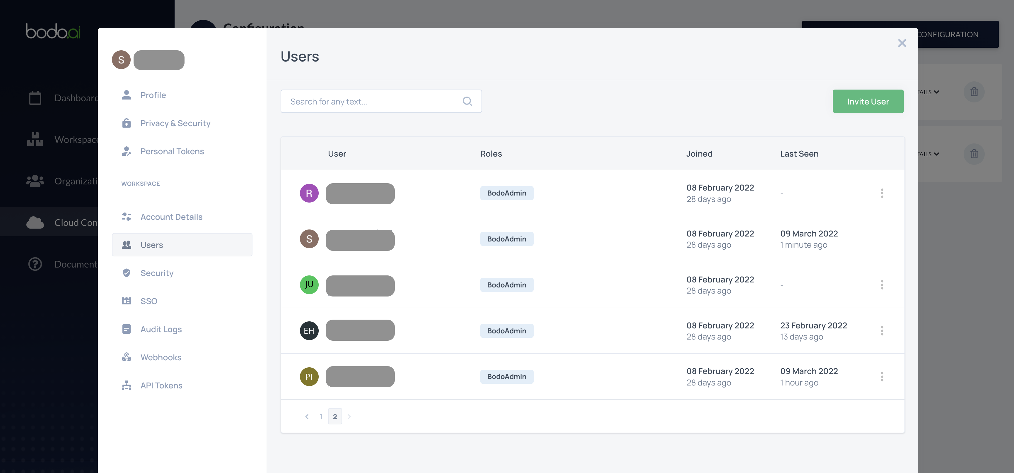
Task: Navigate to Personal Tokens section
Action: (172, 152)
